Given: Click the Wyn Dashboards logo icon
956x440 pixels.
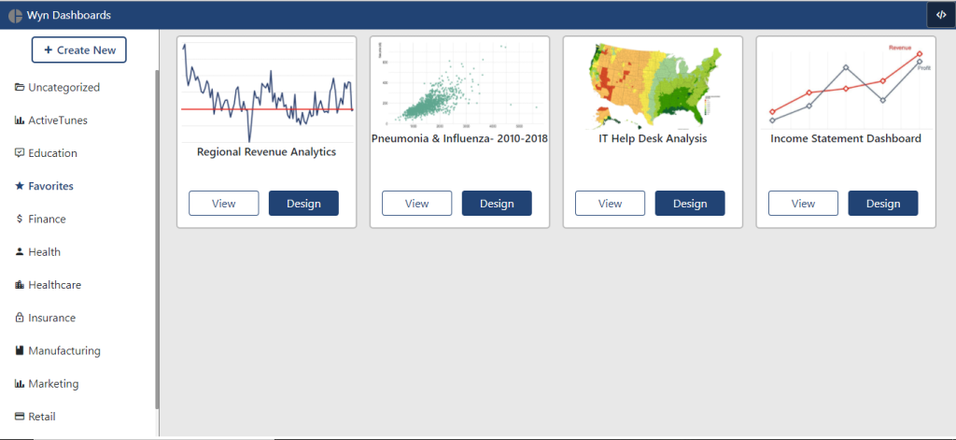Looking at the screenshot, I should [x=15, y=15].
